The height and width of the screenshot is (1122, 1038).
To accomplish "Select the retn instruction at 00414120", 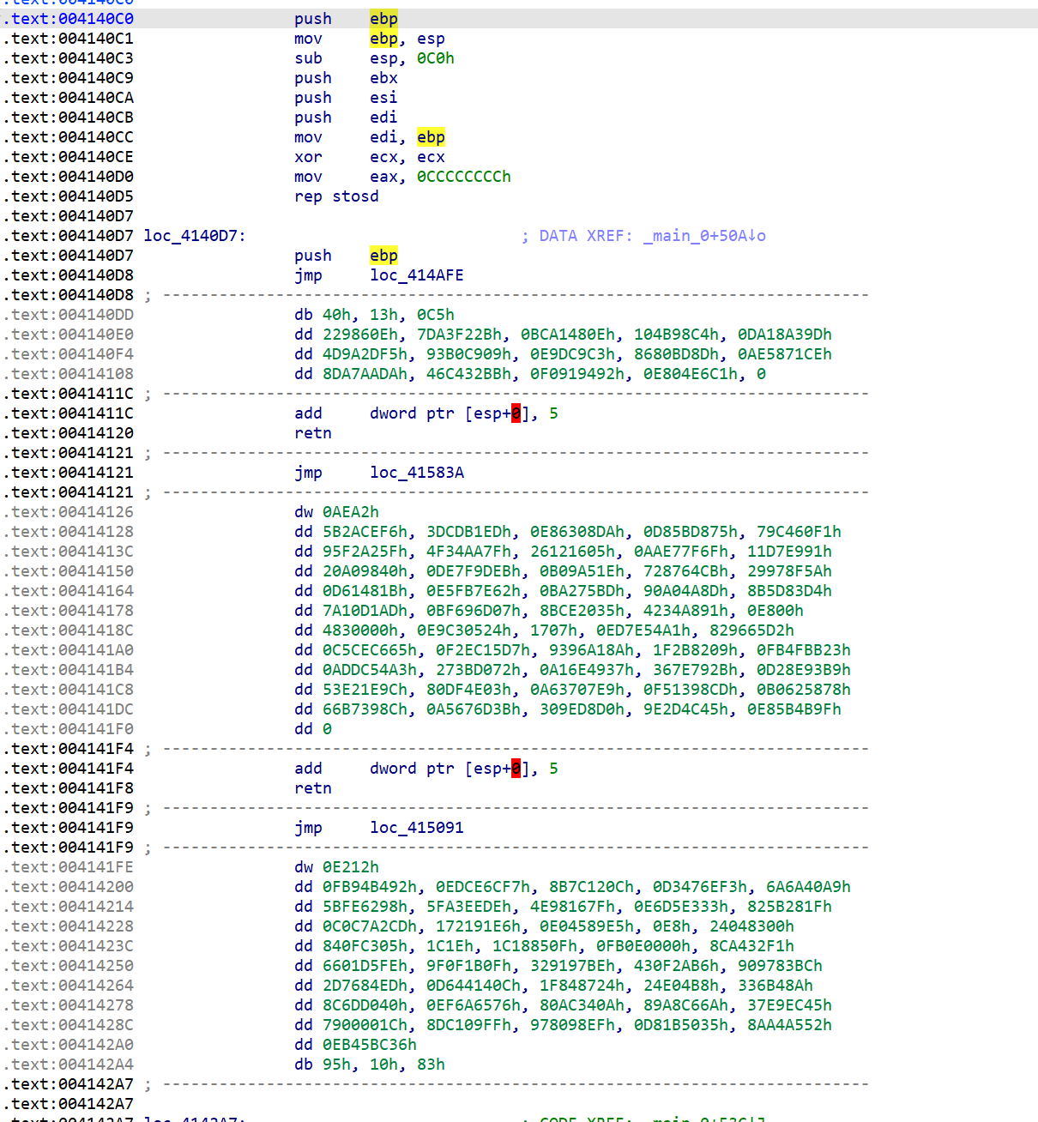I will 312,433.
